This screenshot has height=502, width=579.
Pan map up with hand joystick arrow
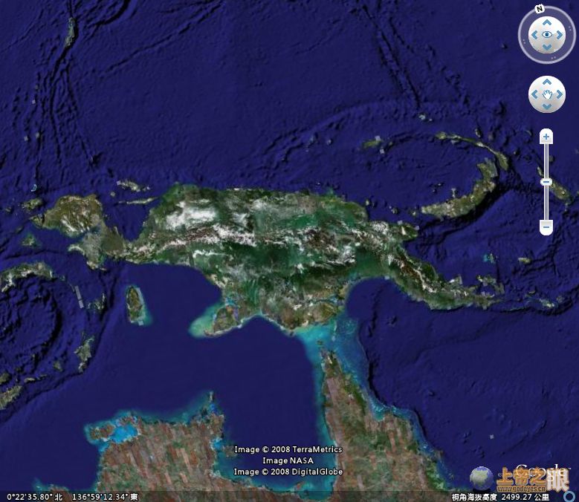coord(547,82)
